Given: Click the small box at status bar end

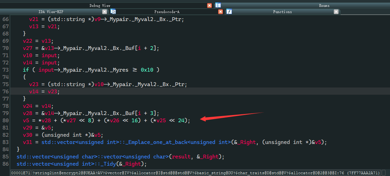Looking at the screenshot, I should 384,173.
